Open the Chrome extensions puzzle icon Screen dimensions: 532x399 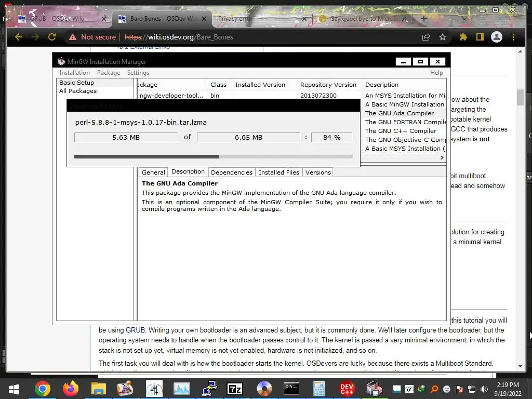[463, 37]
